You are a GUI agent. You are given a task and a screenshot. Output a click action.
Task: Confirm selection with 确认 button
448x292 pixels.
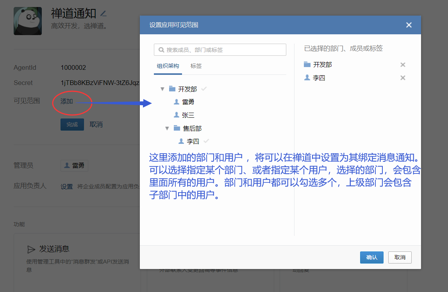[x=372, y=257]
